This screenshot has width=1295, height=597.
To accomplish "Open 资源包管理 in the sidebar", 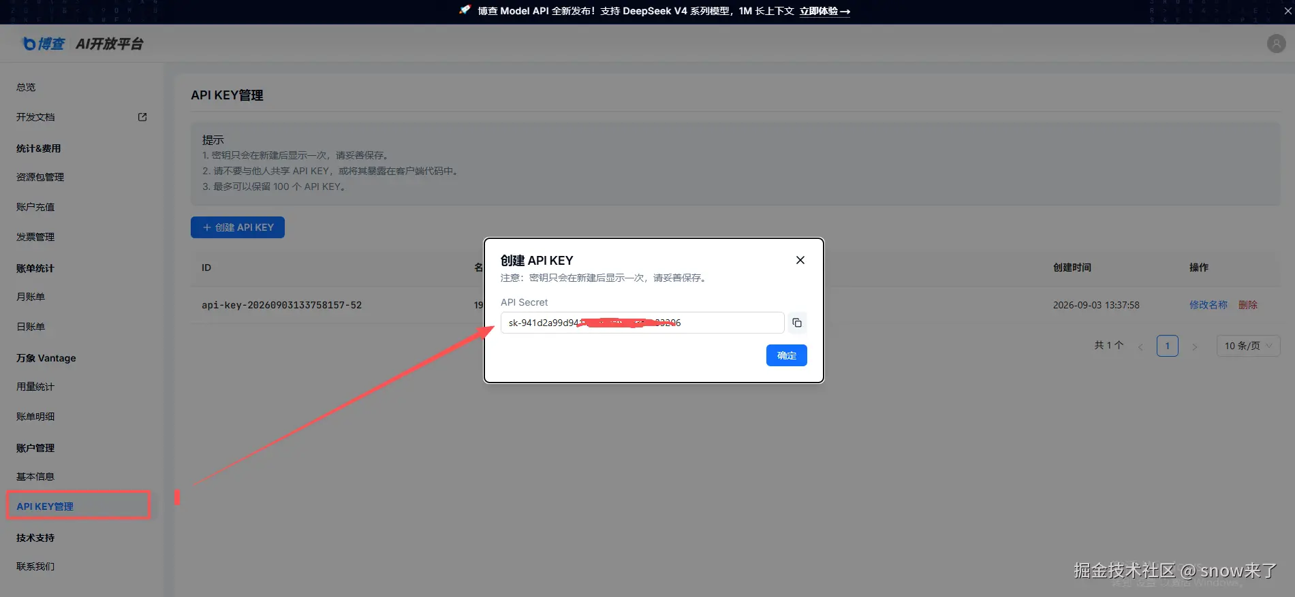I will (40, 177).
